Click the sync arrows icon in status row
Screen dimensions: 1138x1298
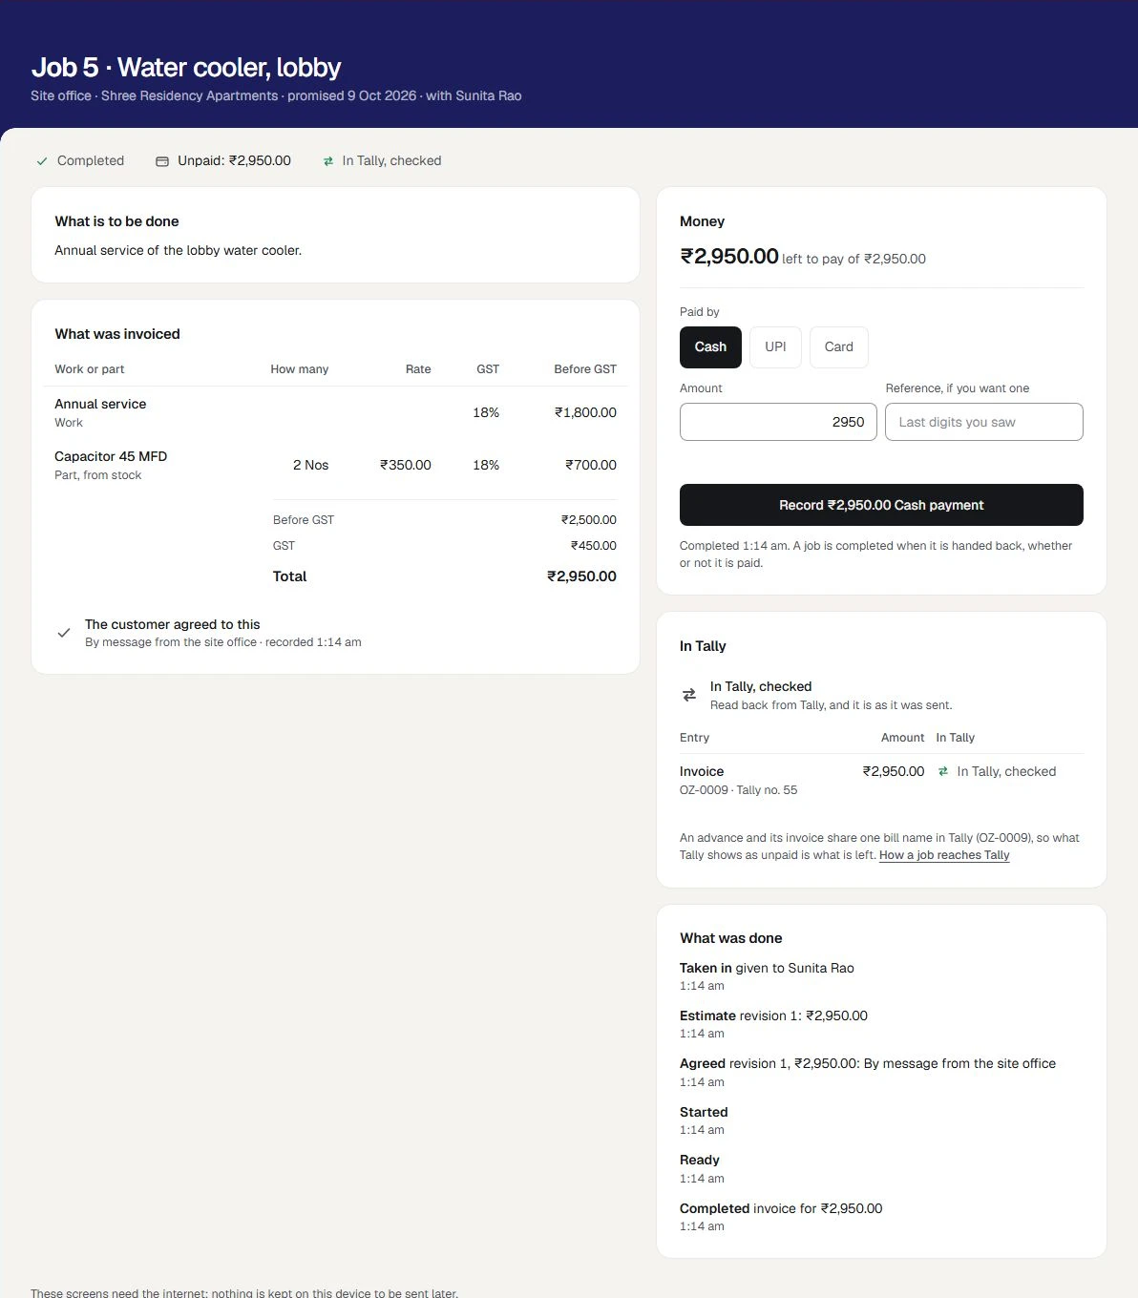(x=328, y=161)
